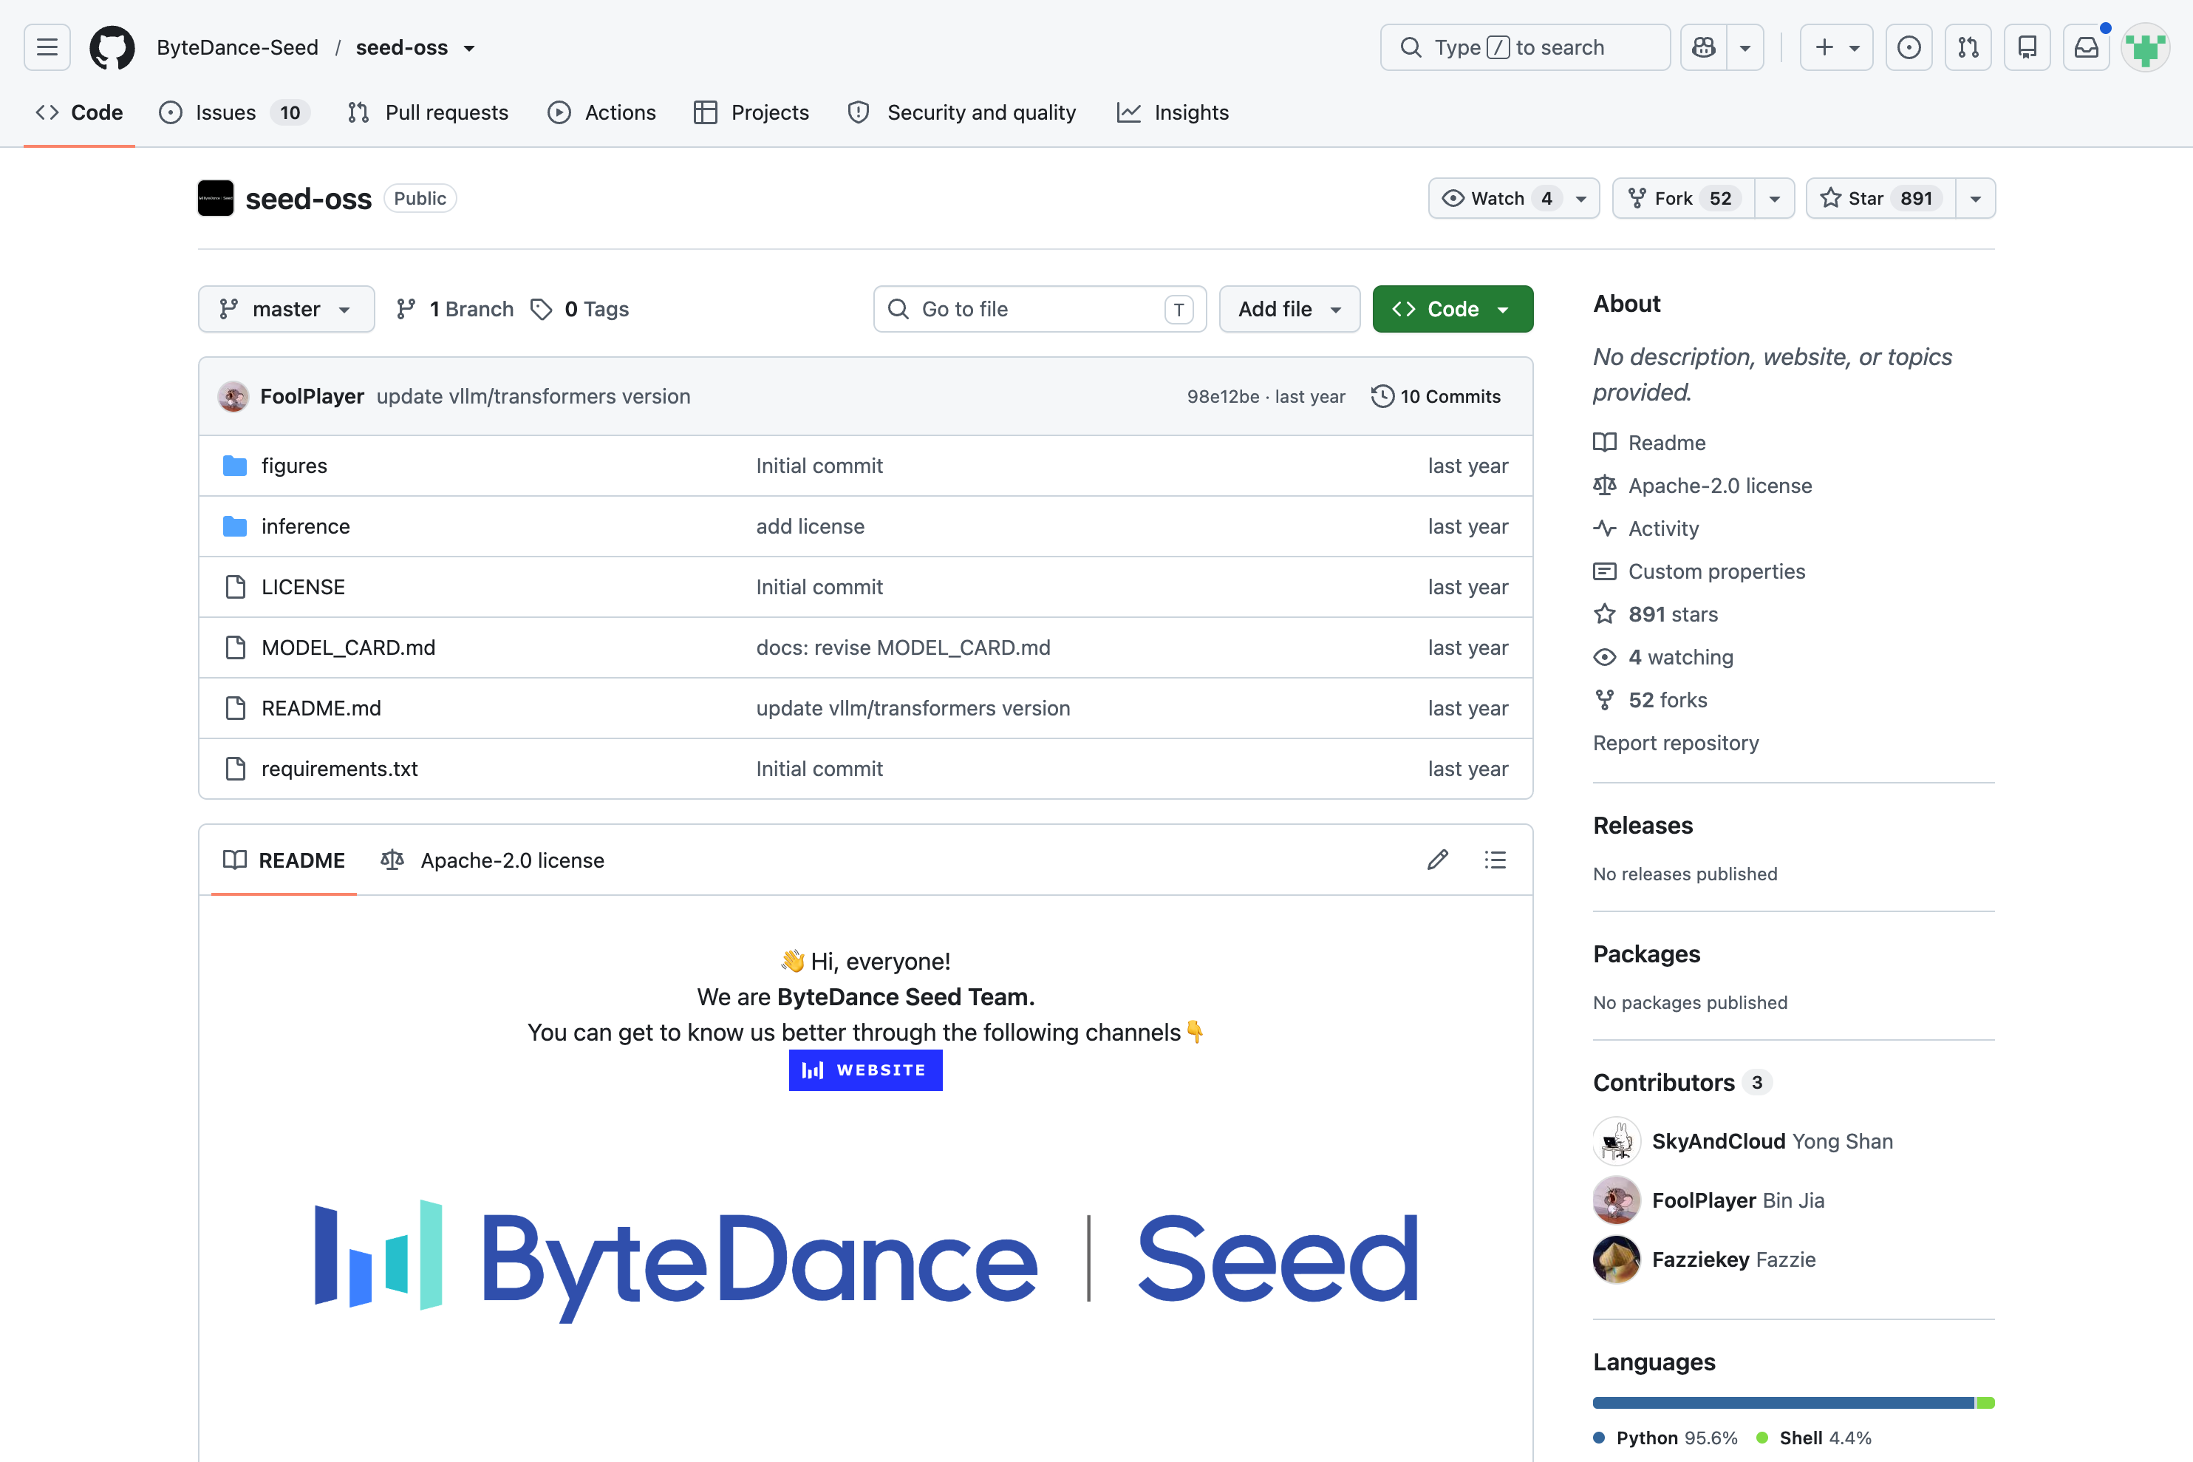Open the Report repository link
The image size is (2193, 1462).
1676,743
